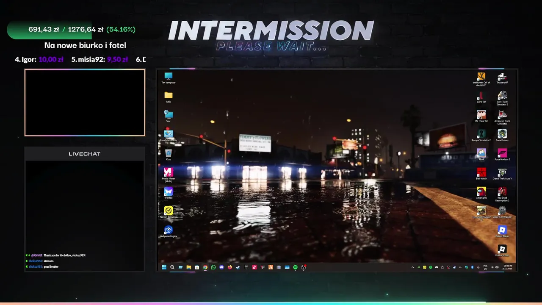The width and height of the screenshot is (542, 305).
Task: Launch the SnowRunner desktop shortcut
Action: click(502, 136)
